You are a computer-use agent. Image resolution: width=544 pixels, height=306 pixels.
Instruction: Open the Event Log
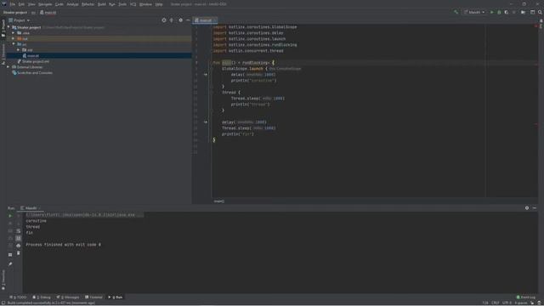[x=526, y=297]
